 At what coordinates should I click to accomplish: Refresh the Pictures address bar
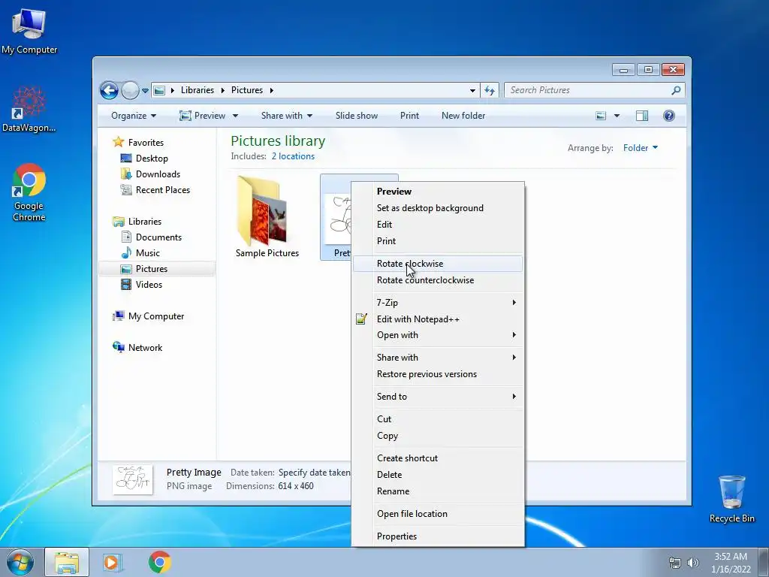pyautogui.click(x=490, y=90)
